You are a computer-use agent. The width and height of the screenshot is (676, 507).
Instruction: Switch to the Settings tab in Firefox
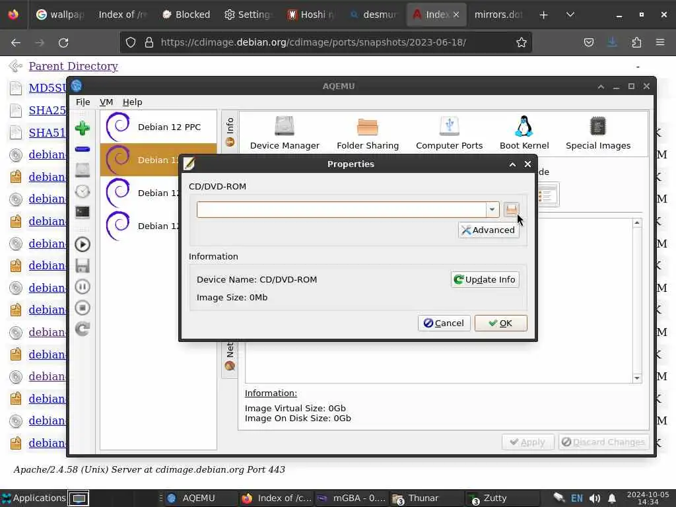(248, 15)
